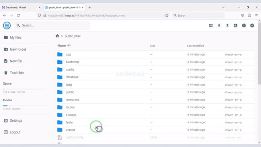Select the vendor folder name

71,130
